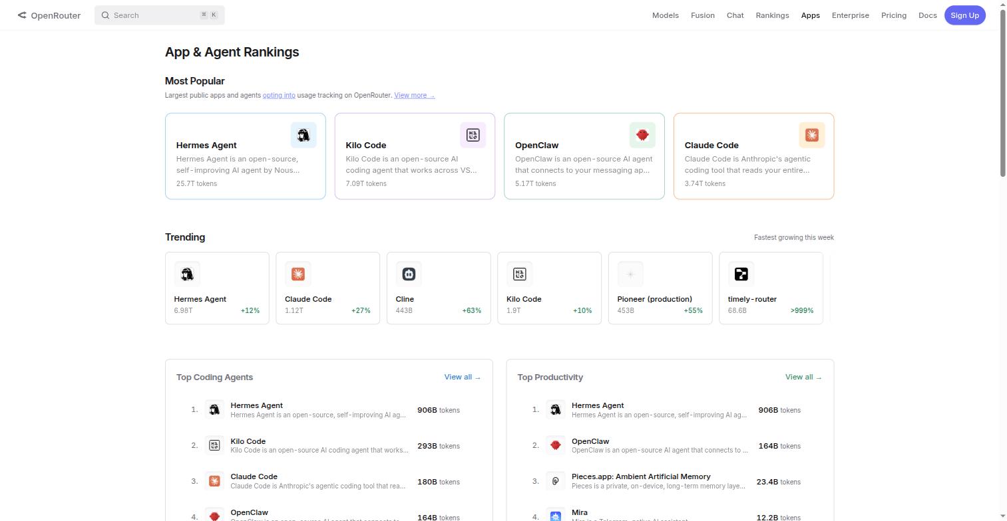The image size is (1007, 521).
Task: Click Kilo Code icon in Trending row
Action: [x=519, y=274]
